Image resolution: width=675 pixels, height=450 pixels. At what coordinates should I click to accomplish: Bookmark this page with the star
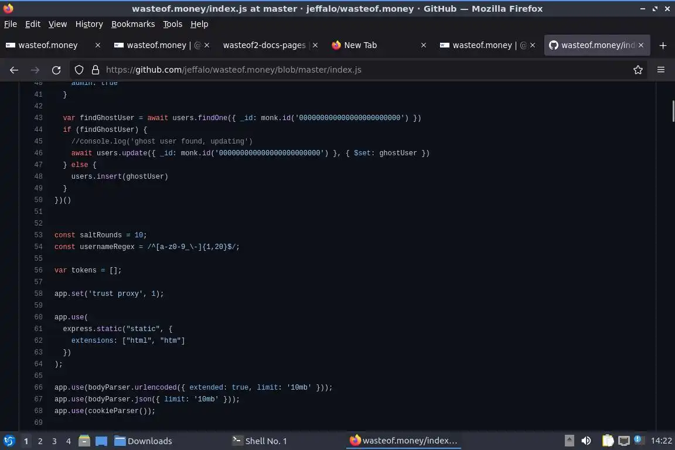[638, 70]
